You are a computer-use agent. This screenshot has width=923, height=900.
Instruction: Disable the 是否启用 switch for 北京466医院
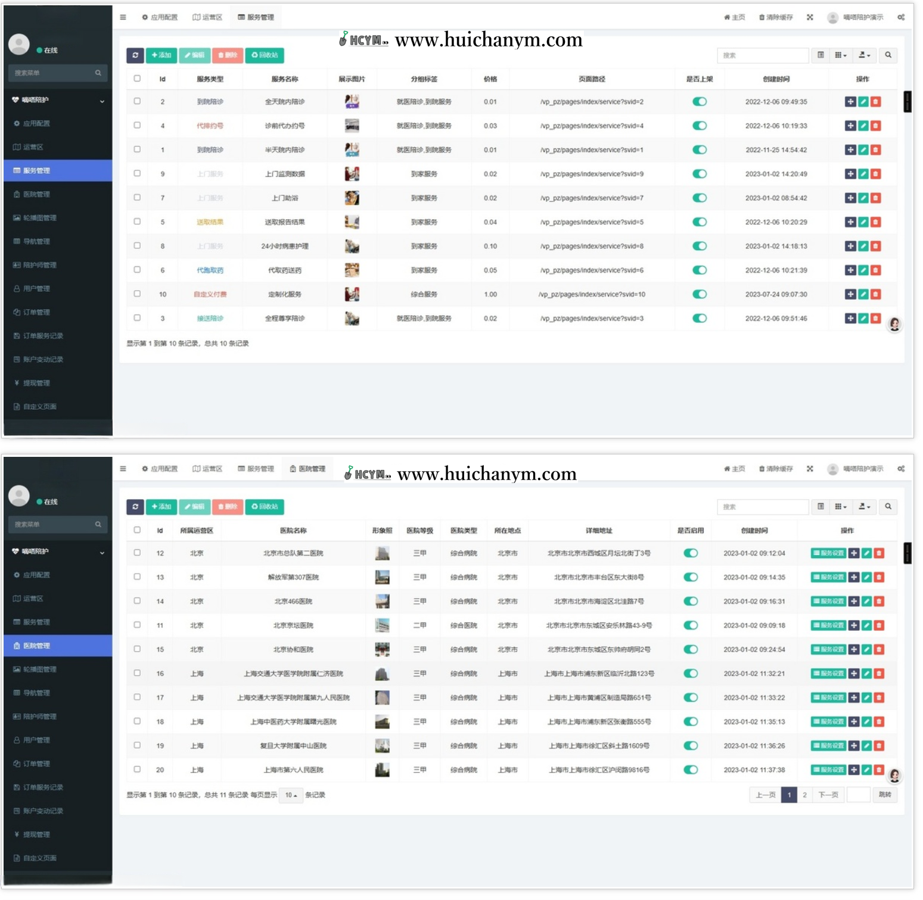tap(691, 601)
